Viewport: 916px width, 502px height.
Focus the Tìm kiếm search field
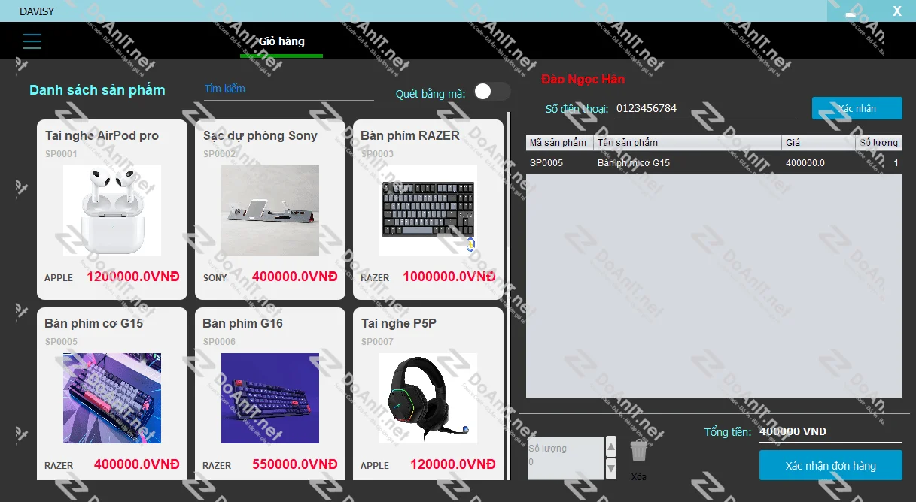pos(288,89)
